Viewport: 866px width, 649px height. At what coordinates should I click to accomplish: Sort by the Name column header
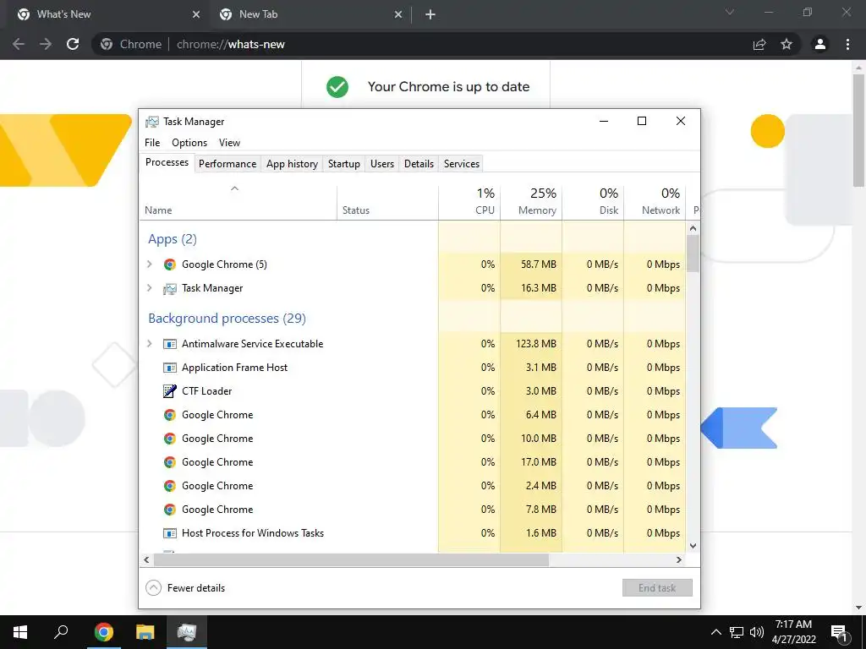coord(238,203)
